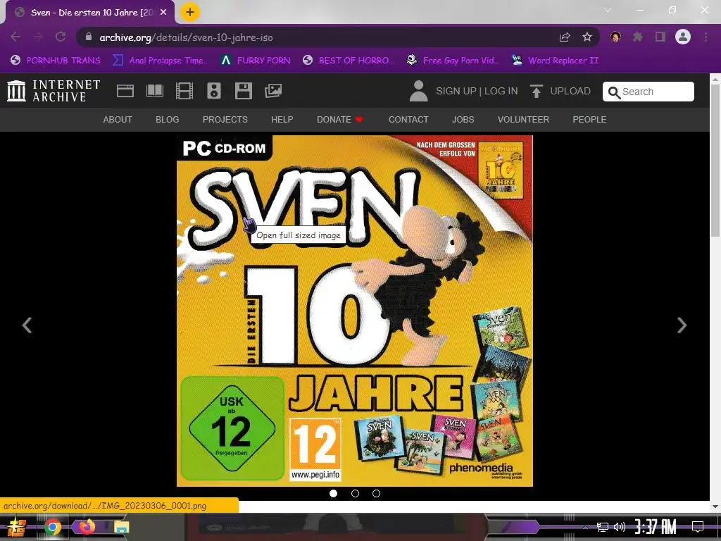Click the upload arrow icon
This screenshot has width=721, height=541.
coord(536,91)
